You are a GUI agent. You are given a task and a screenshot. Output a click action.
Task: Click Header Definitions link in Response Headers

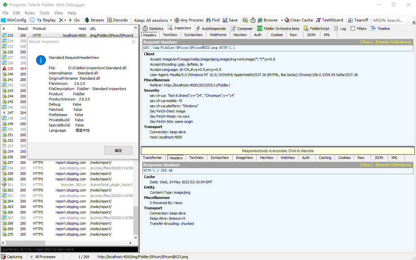tap(393, 165)
